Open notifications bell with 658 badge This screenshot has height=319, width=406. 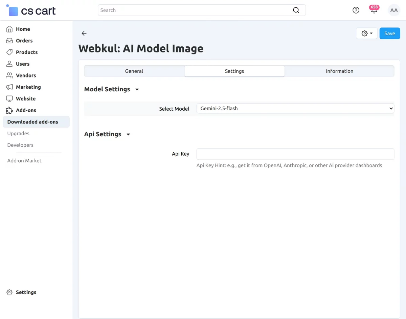click(x=374, y=10)
